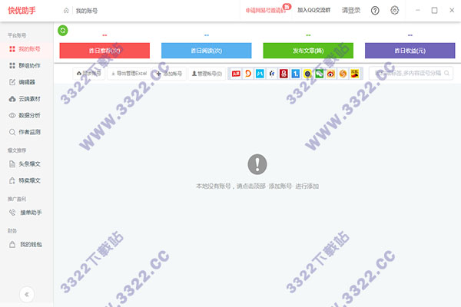Open the settings gear icon
This screenshot has width=461, height=307.
pyautogui.click(x=395, y=10)
